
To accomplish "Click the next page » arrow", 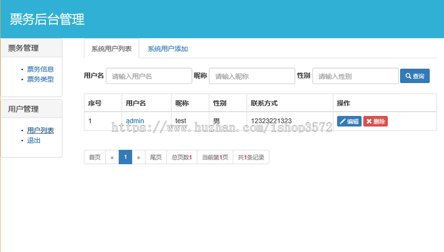I will click(139, 157).
